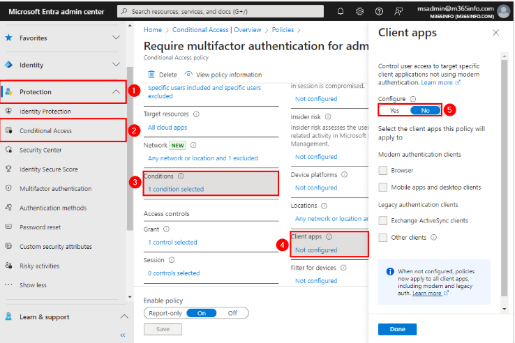
Task: Tick the Exchange ActiveSync clients checkbox
Action: click(x=382, y=220)
